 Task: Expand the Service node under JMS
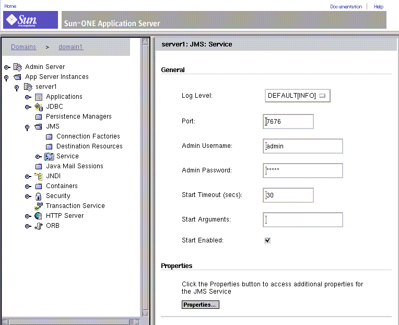coord(39,157)
